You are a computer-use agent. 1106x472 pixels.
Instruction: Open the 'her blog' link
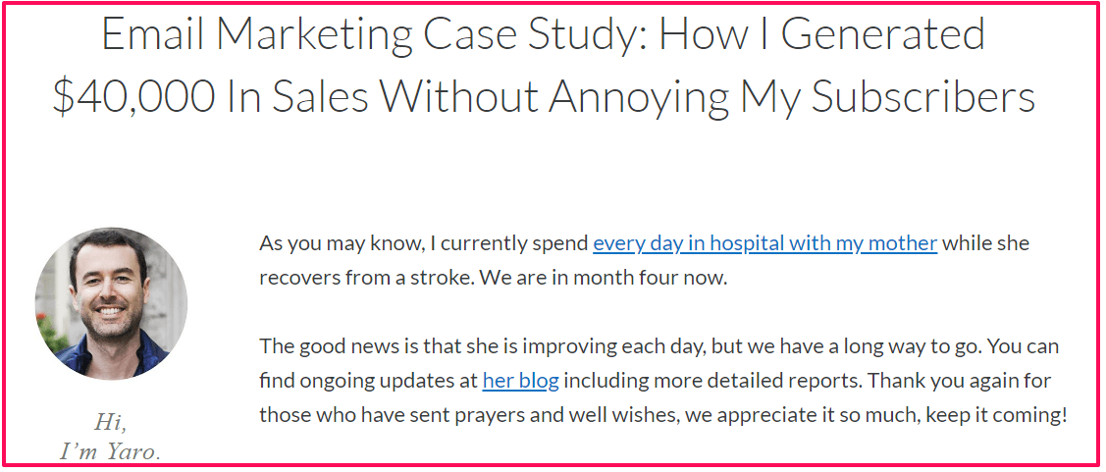pos(520,381)
